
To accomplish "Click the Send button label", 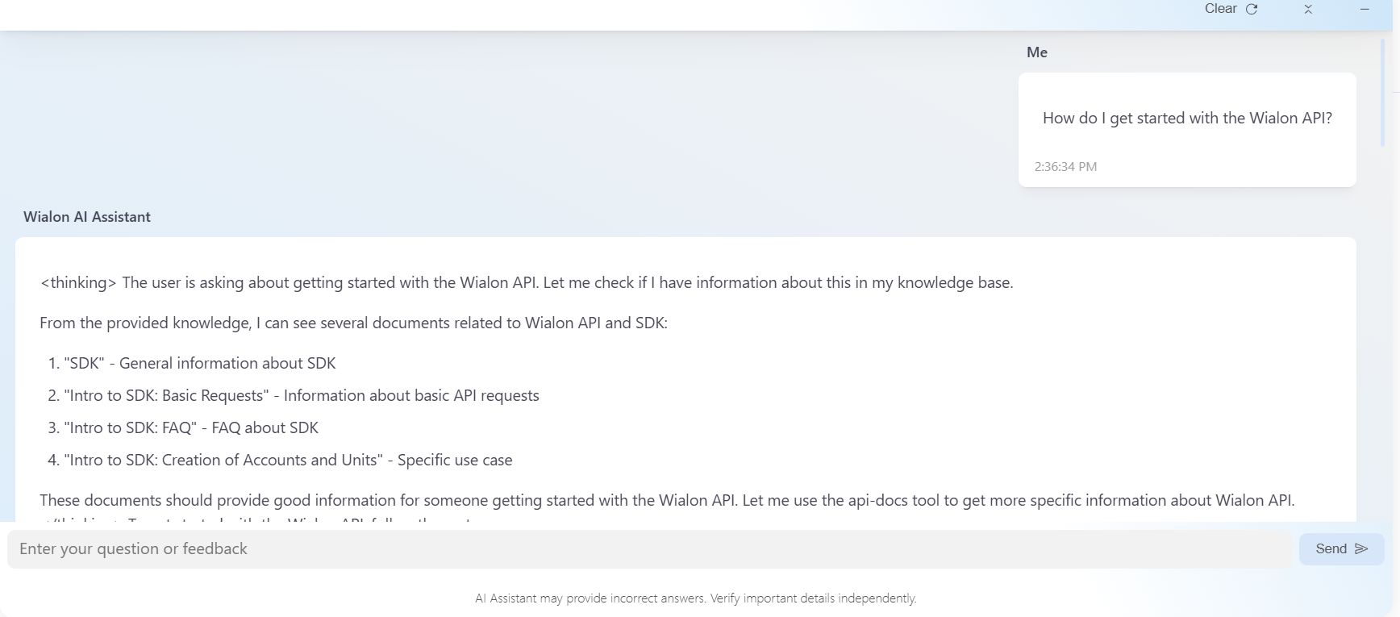I will 1331,548.
